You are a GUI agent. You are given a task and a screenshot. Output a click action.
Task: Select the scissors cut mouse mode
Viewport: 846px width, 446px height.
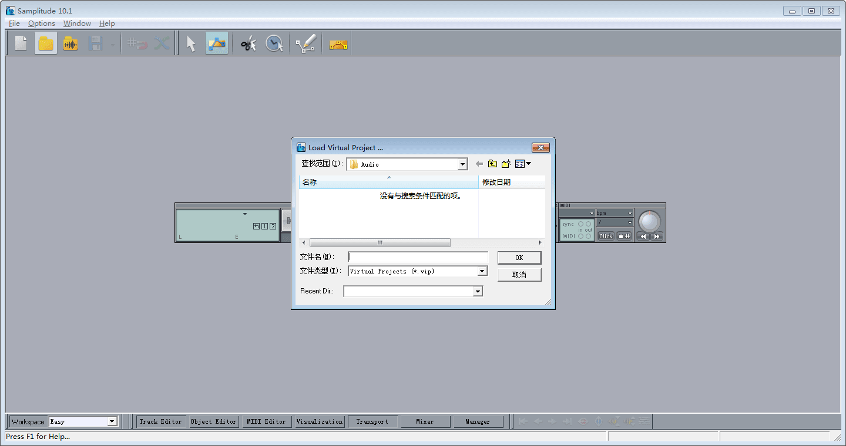coord(249,43)
